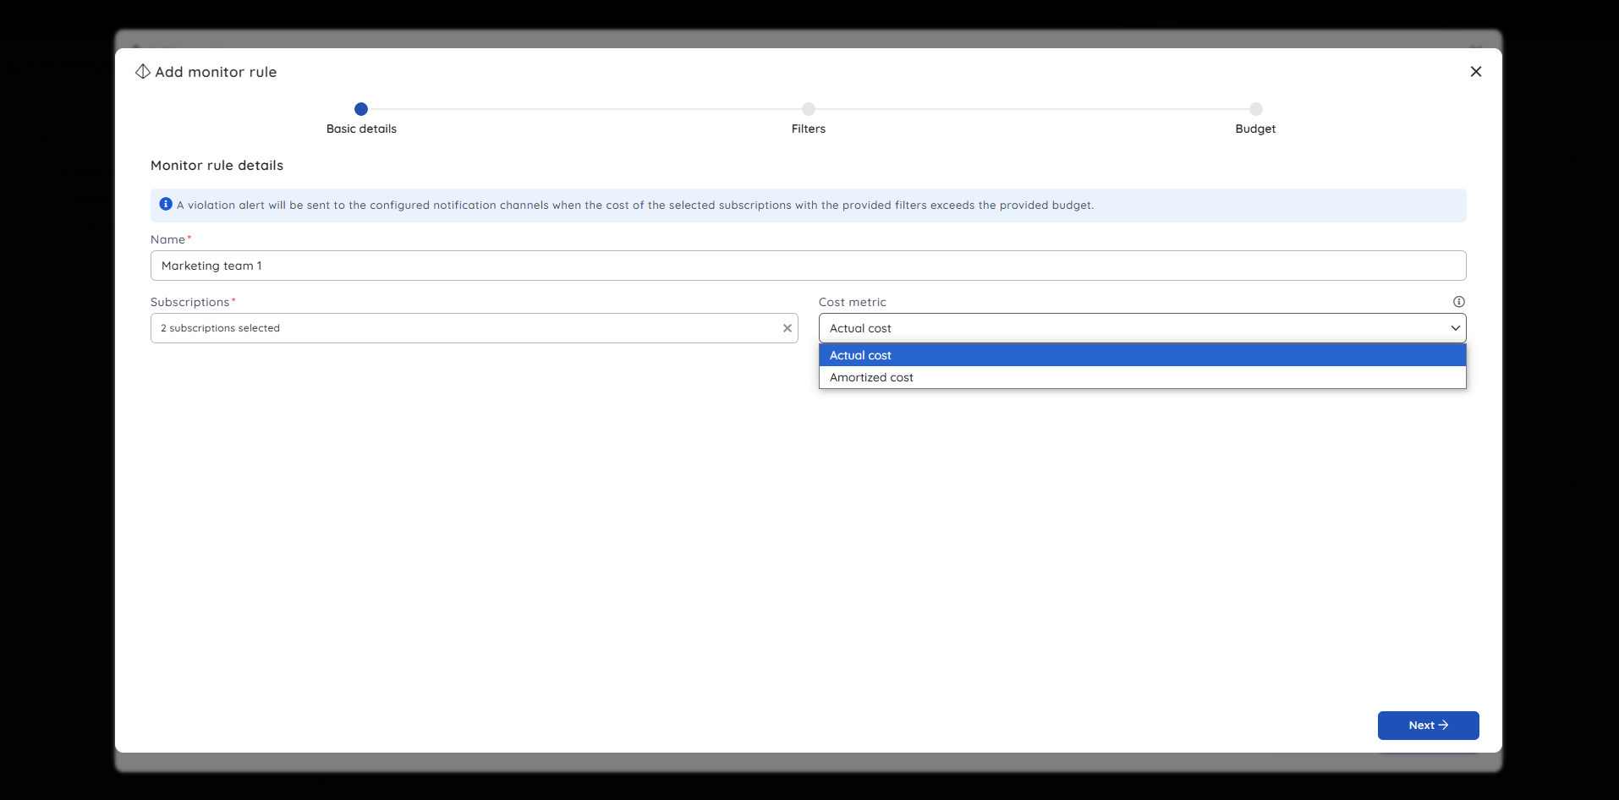Choose Amortized cost option in the dropdown list

click(1142, 377)
